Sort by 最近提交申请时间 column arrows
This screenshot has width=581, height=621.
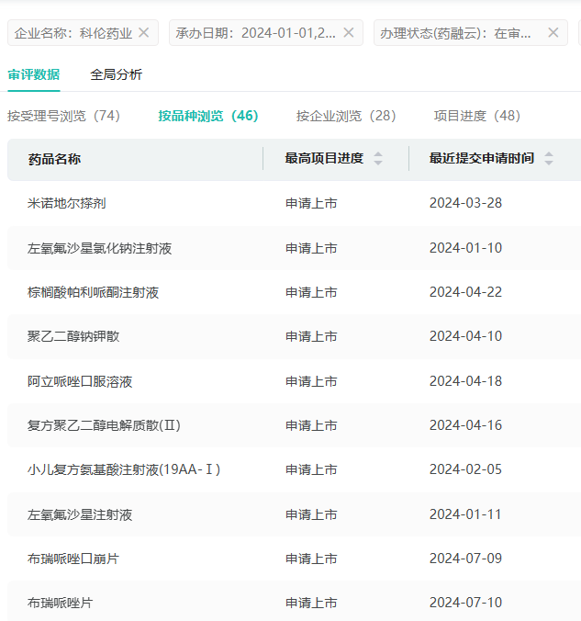tap(549, 159)
